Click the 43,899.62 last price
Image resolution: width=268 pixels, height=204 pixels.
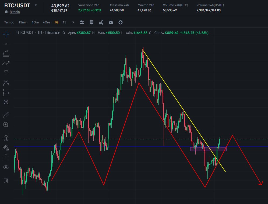click(60, 6)
